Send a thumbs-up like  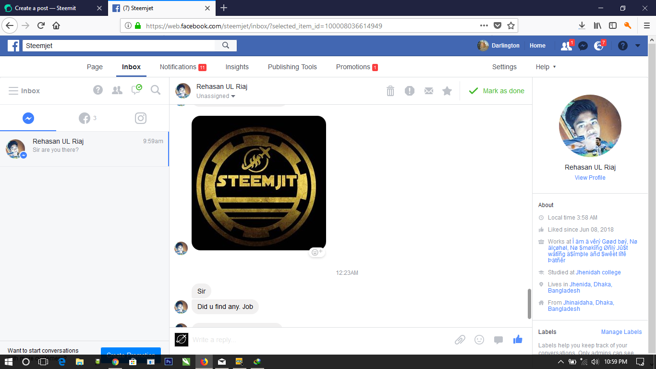pos(518,339)
